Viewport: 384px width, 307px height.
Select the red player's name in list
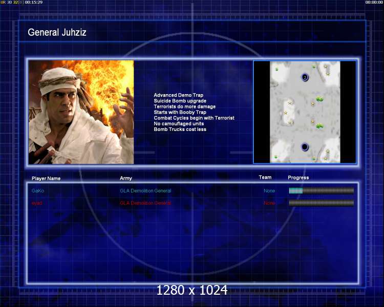pos(37,203)
